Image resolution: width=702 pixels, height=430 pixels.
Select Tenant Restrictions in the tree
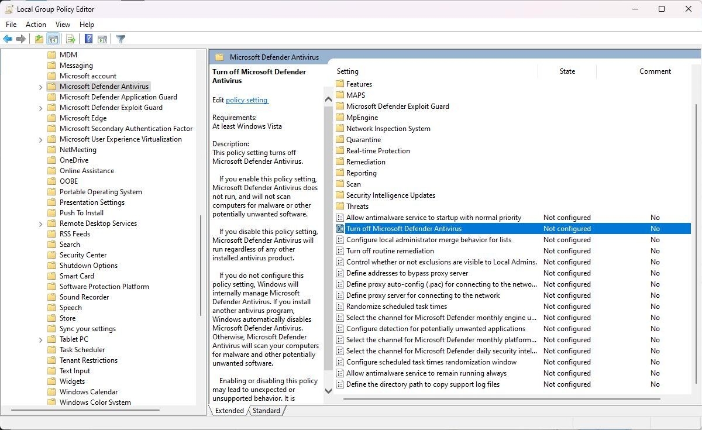[88, 360]
